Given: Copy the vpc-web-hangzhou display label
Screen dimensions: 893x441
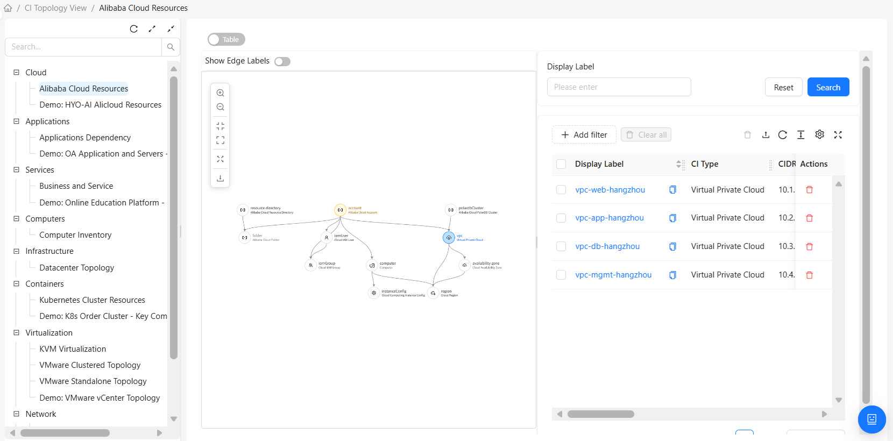Looking at the screenshot, I should [672, 190].
